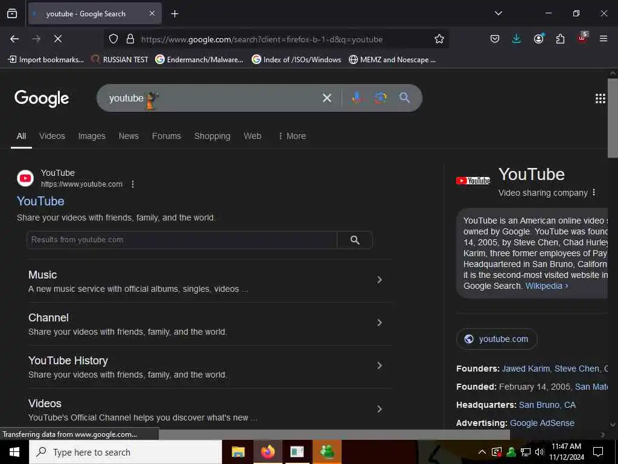Screen dimensions: 618x464
Task: Bookmark this page with star icon
Action: pyautogui.click(x=439, y=39)
